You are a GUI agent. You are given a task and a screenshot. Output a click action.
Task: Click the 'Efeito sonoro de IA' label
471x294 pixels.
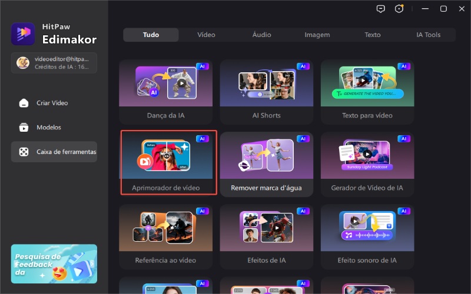click(367, 260)
